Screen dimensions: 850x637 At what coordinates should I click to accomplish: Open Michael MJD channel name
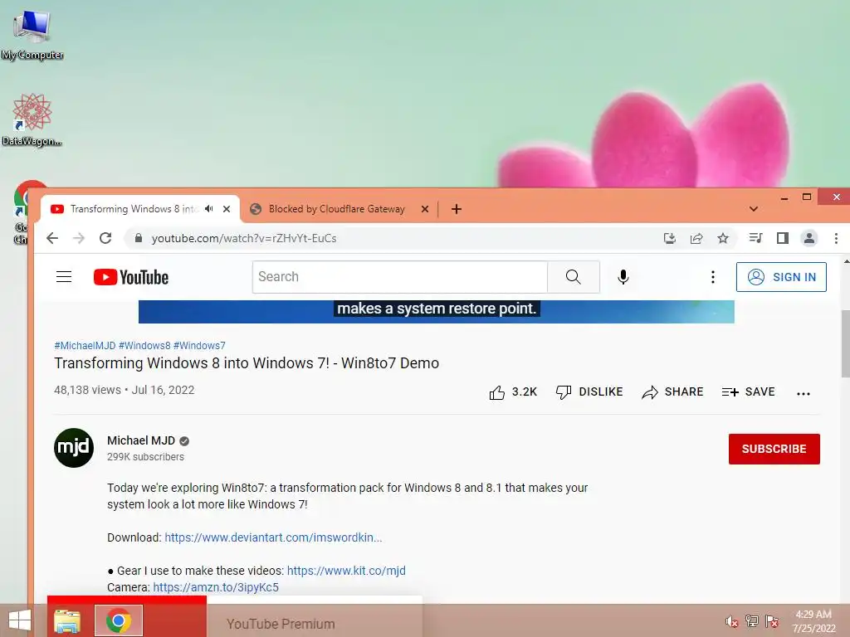(x=141, y=440)
